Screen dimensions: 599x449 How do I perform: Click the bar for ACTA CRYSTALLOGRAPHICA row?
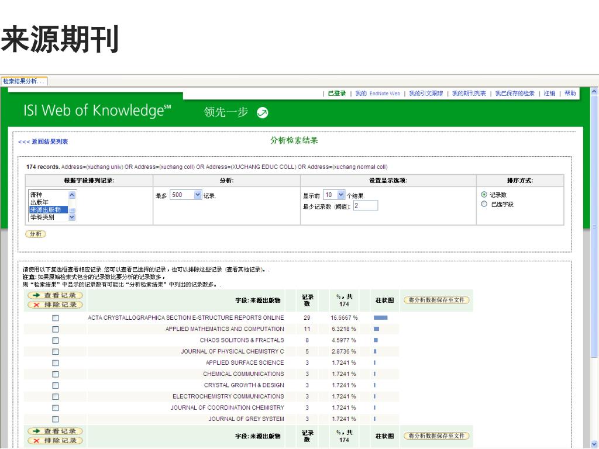(380, 317)
